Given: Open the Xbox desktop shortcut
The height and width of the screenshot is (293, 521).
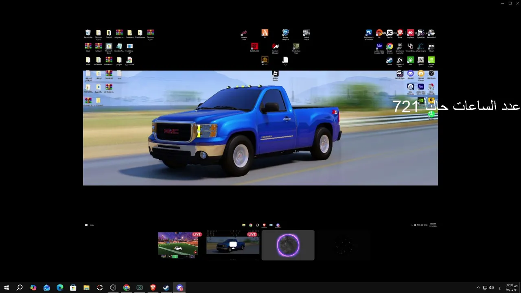Looking at the screenshot, I should coord(411,61).
